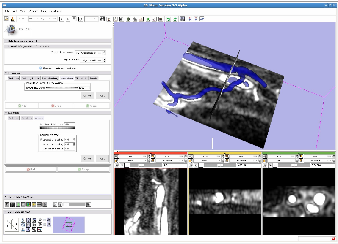Click the home module toolbar icon

[109, 19]
